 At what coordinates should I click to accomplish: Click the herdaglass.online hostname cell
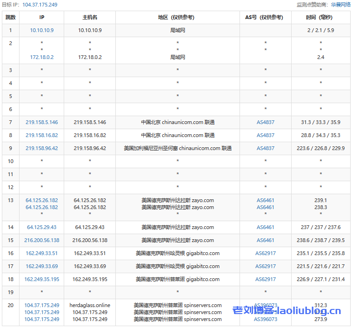(x=90, y=305)
